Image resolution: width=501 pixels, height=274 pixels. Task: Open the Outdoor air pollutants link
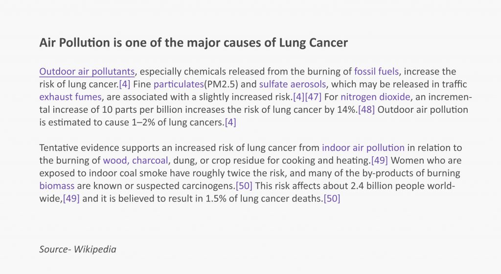(87, 72)
